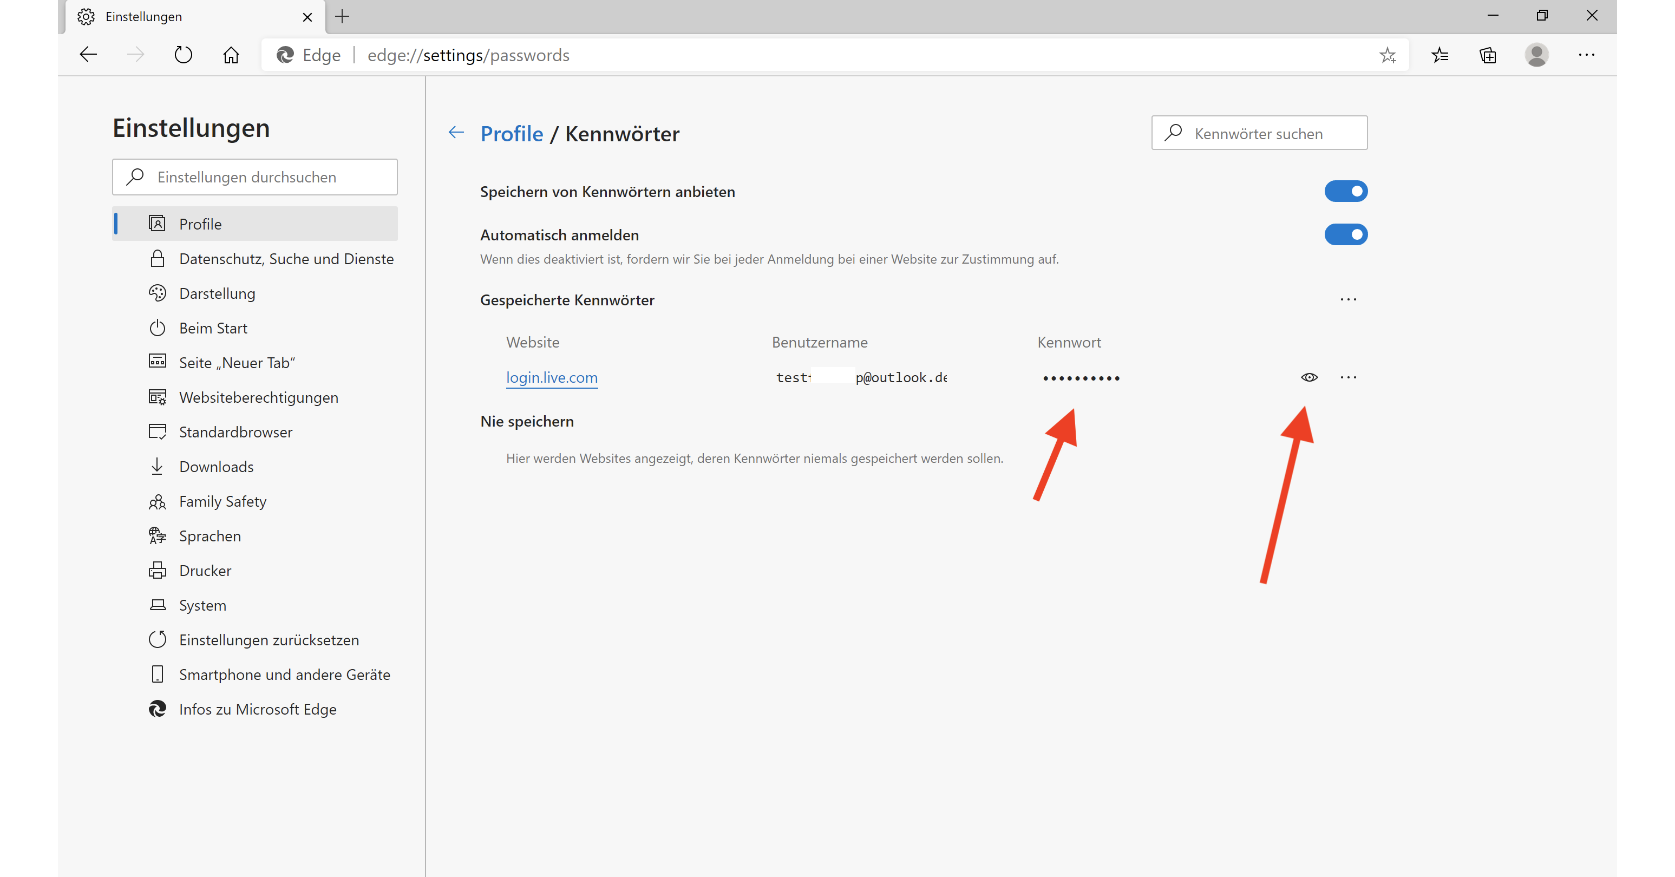Click the browser reload icon
1675x877 pixels.
tap(183, 55)
